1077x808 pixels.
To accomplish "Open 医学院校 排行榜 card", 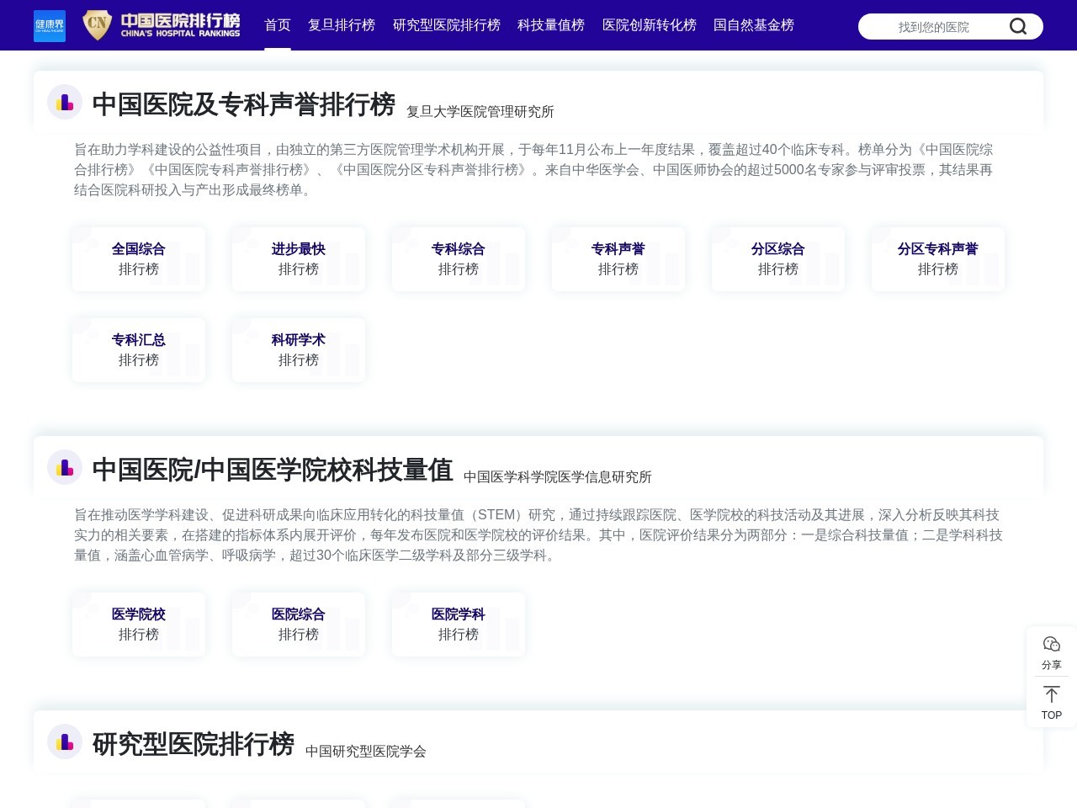I will [x=139, y=625].
